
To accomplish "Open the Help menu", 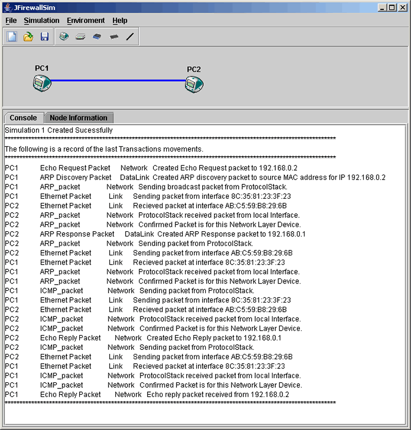I will (120, 21).
